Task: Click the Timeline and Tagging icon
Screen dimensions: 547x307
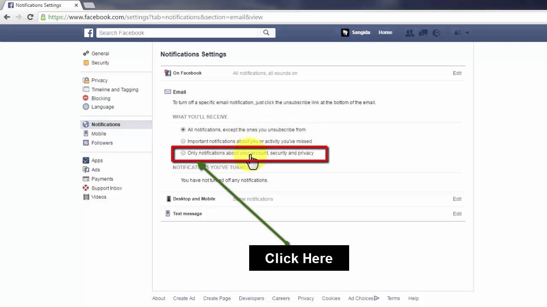Action: [86, 90]
